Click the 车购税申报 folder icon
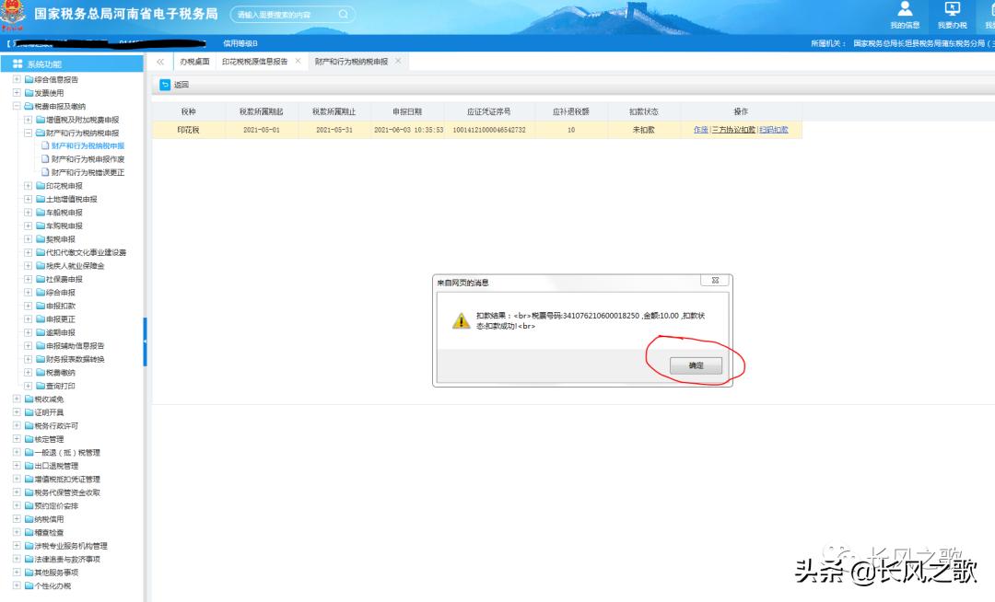This screenshot has height=602, width=995. (x=40, y=226)
